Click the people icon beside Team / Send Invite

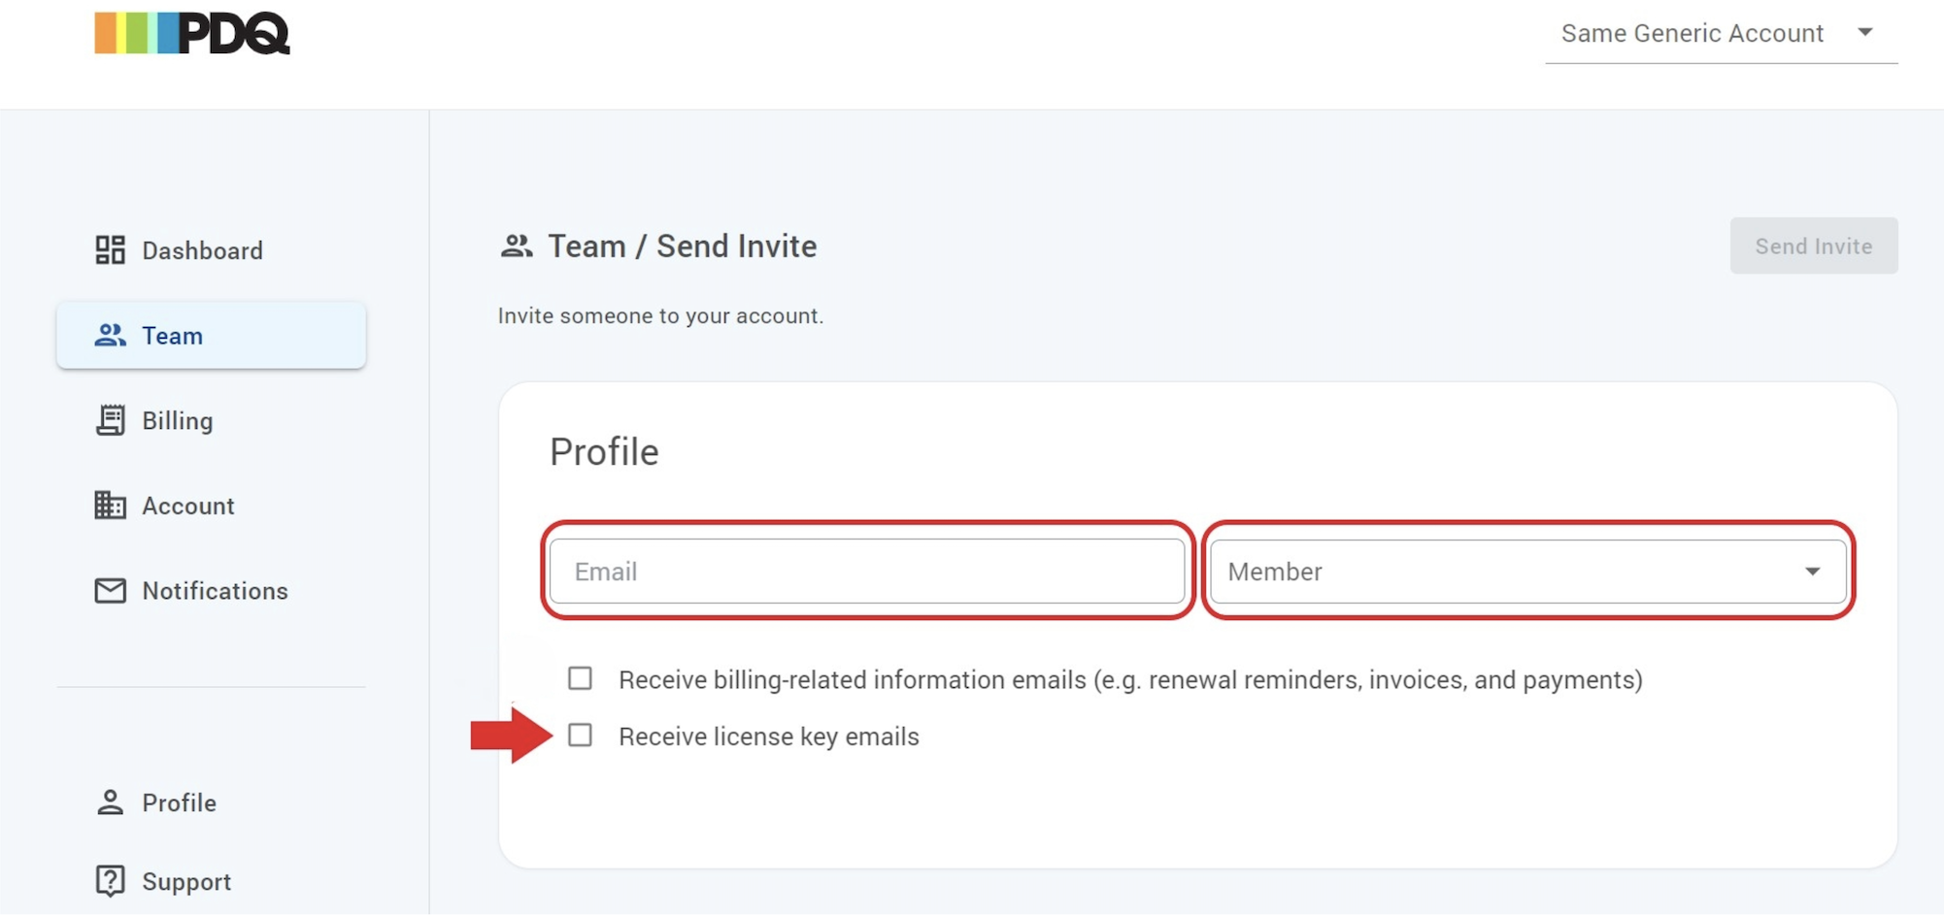coord(516,246)
